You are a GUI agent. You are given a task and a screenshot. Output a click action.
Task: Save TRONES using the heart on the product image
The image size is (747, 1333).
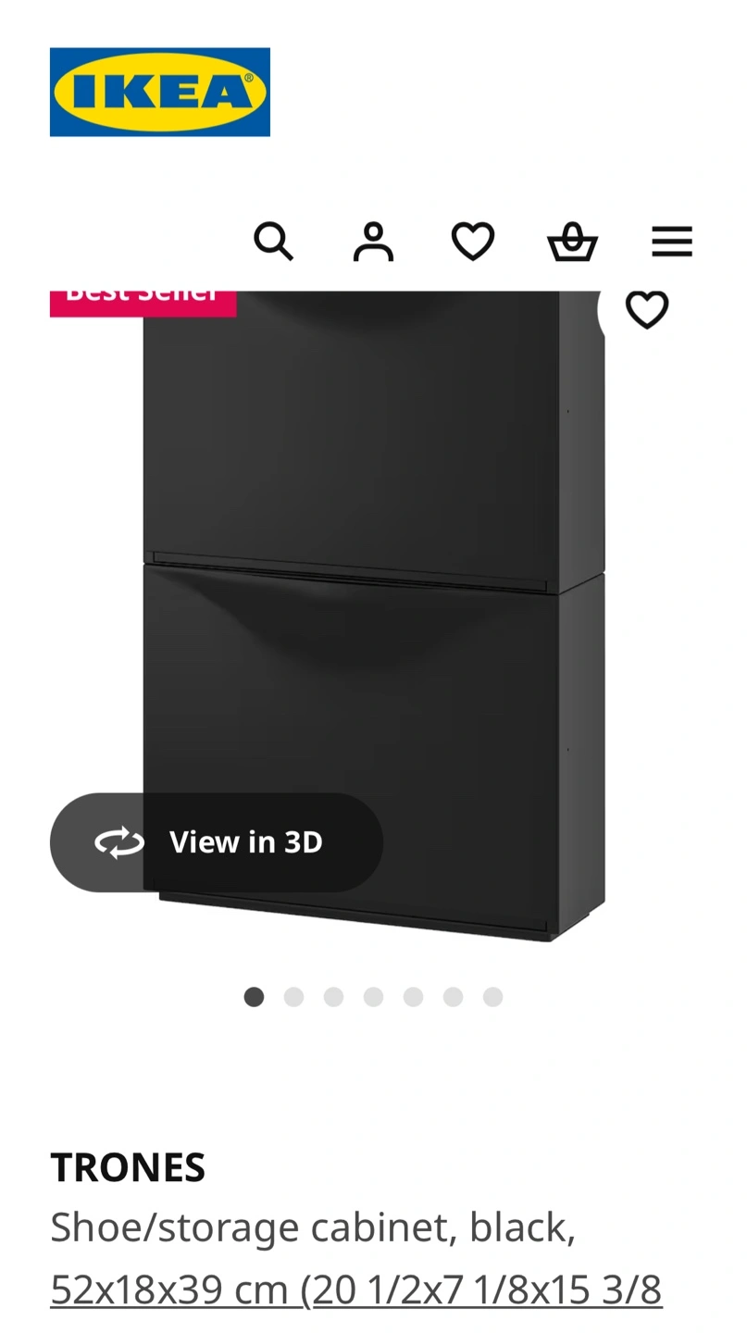pos(647,310)
